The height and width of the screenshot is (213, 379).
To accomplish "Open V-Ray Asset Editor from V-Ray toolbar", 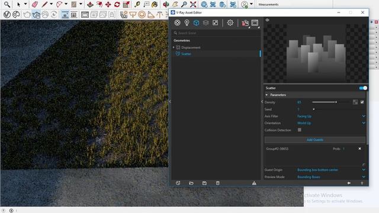I will point(7,14).
